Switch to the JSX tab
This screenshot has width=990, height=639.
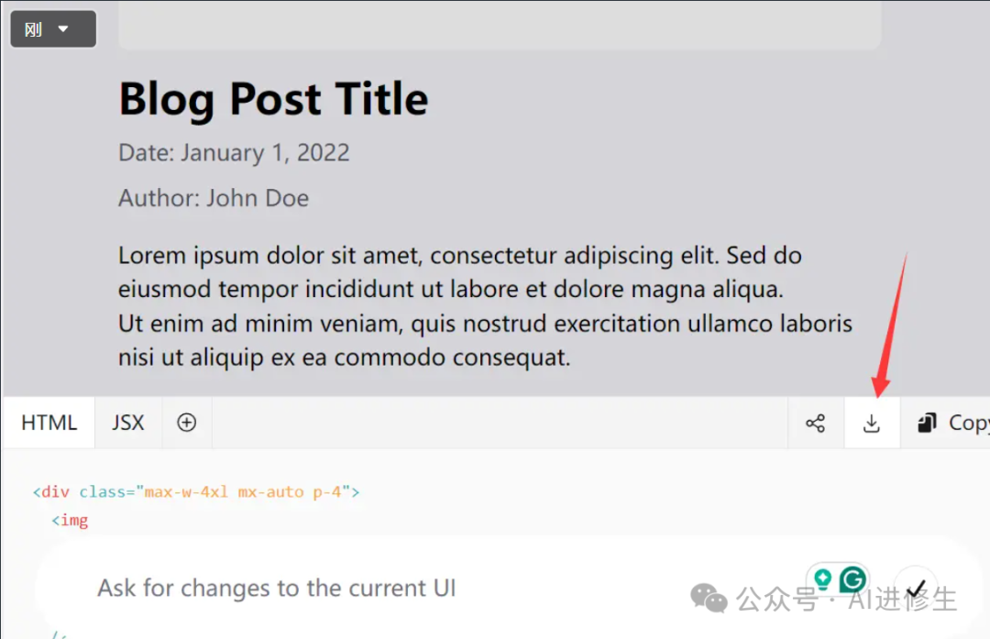128,423
